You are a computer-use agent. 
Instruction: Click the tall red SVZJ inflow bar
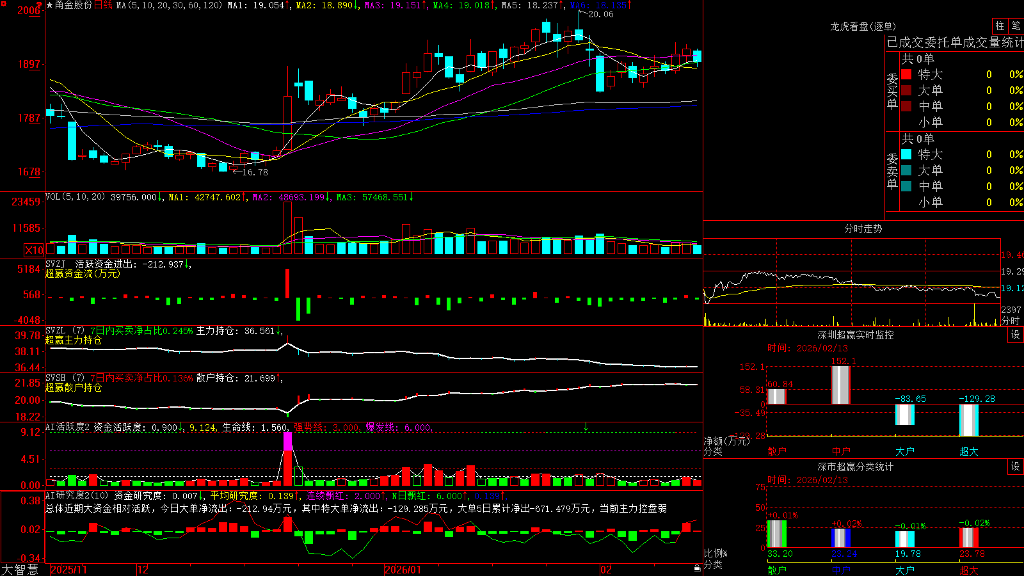click(x=287, y=284)
